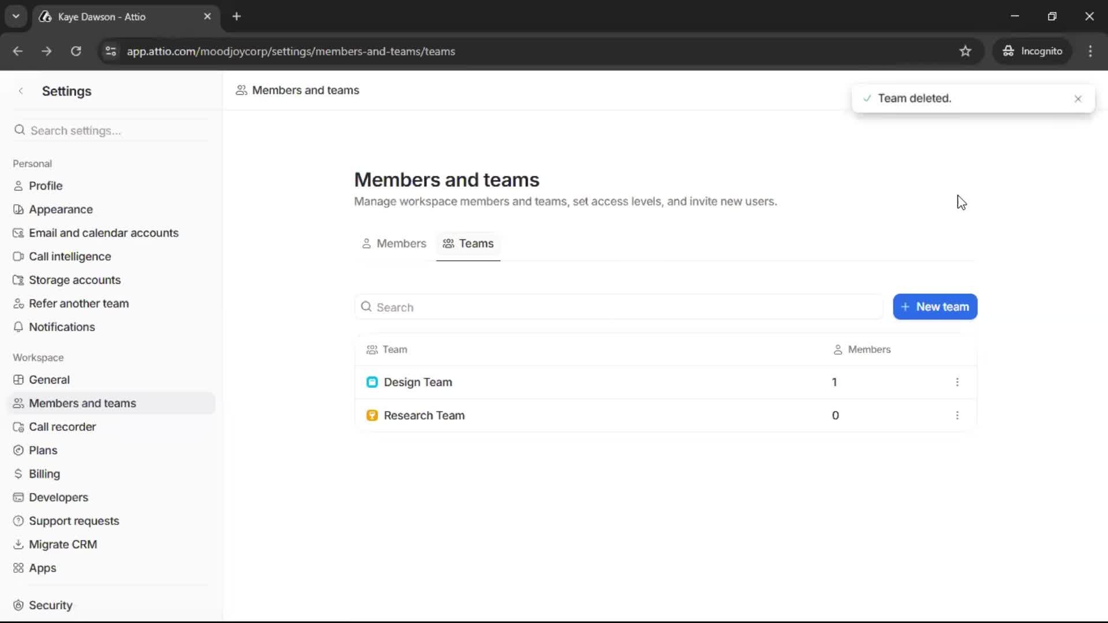This screenshot has width=1108, height=623.
Task: Open Storage accounts settings
Action: coord(76,280)
